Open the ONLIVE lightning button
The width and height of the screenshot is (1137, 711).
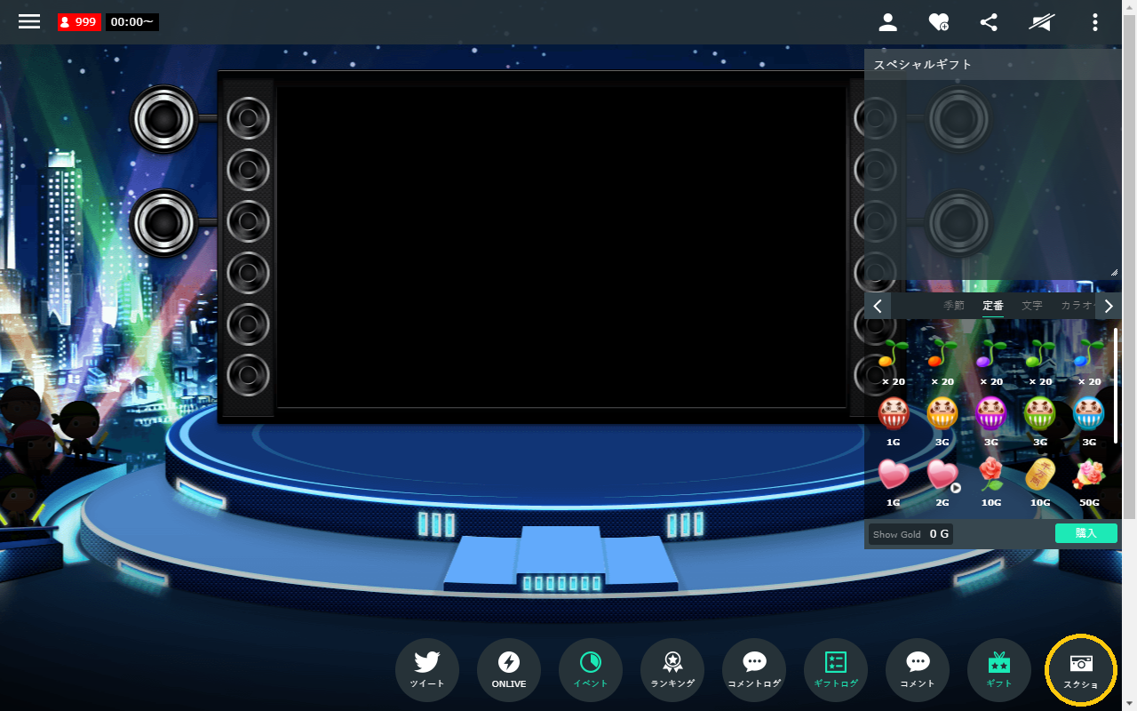pos(509,670)
